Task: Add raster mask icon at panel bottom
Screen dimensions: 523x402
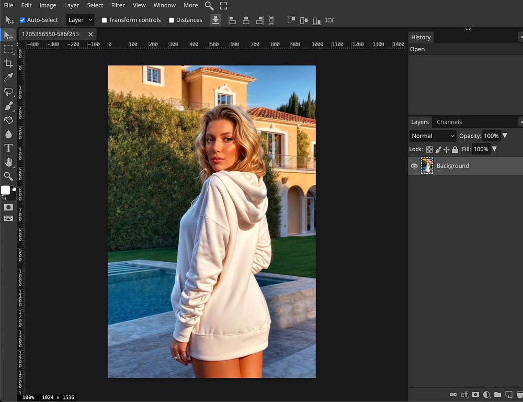Action: [475, 395]
